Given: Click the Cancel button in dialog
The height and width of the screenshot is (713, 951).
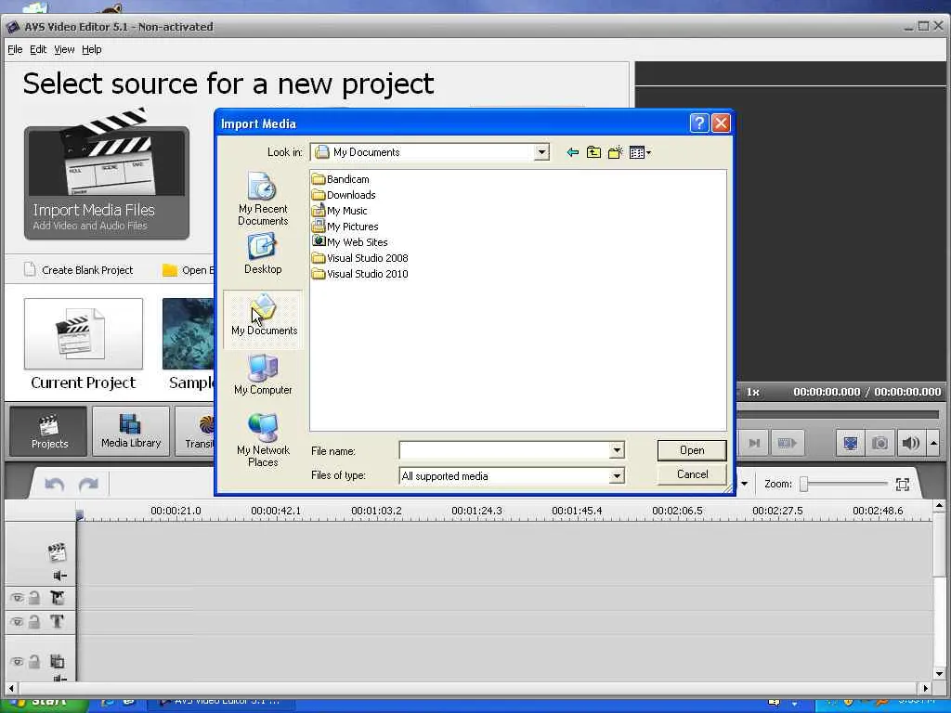Looking at the screenshot, I should coord(692,474).
